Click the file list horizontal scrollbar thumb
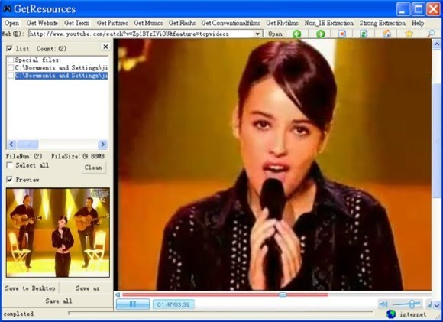The height and width of the screenshot is (322, 443). click(28, 145)
